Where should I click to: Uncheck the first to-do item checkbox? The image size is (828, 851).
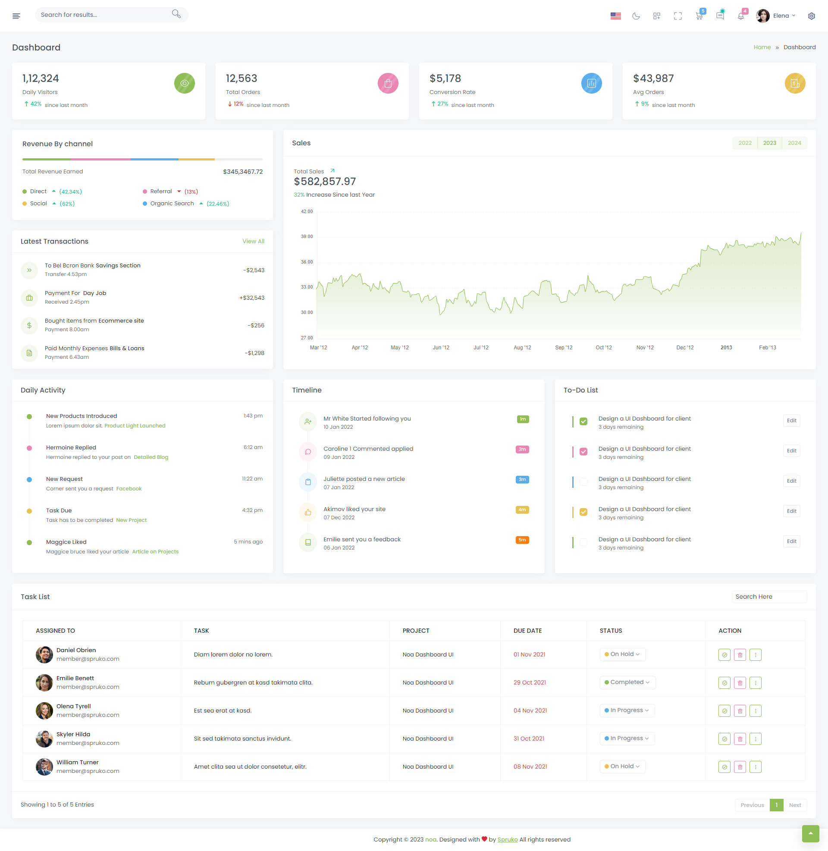[583, 421]
